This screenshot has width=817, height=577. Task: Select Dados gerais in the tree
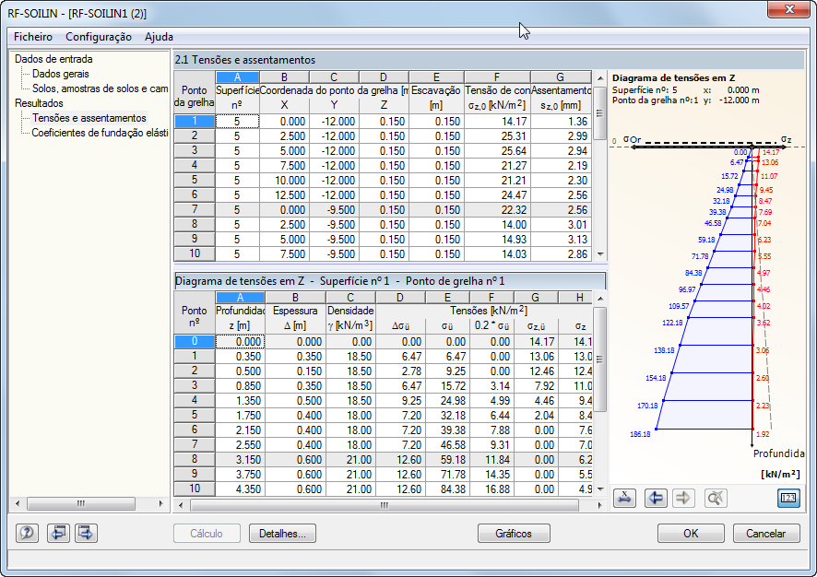pos(61,74)
